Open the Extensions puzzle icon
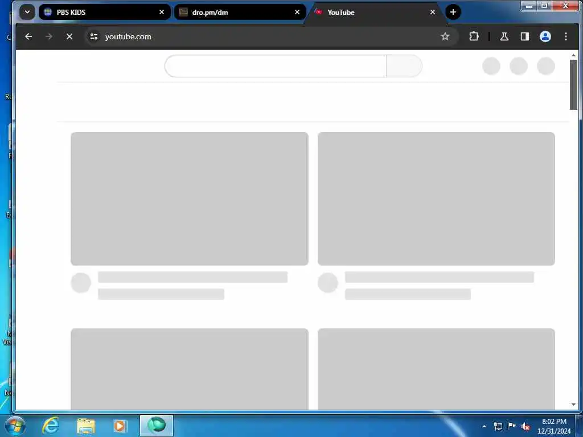The width and height of the screenshot is (583, 437). 474,36
